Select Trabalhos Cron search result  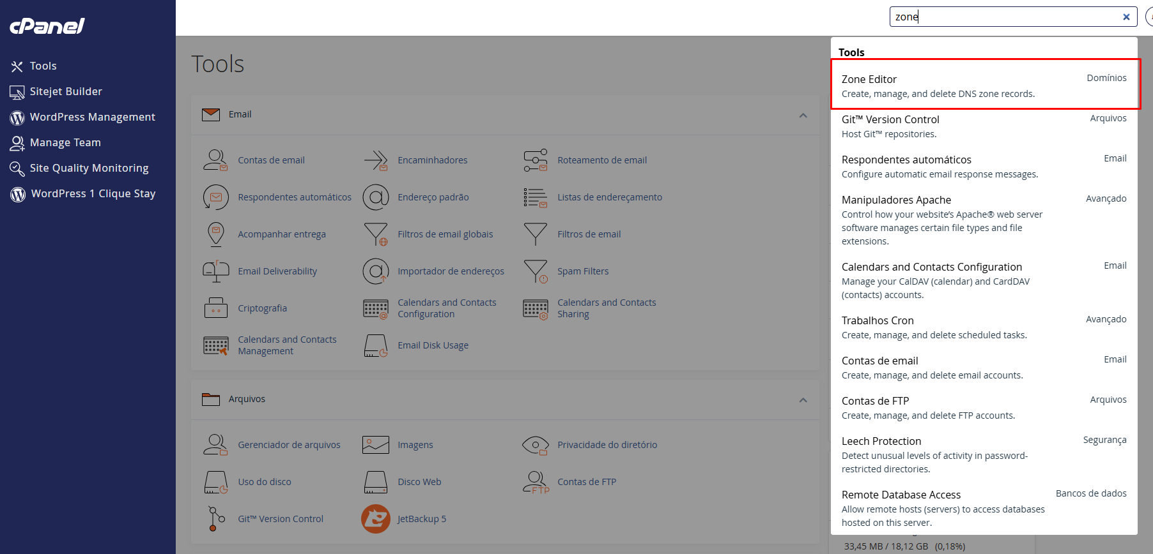984,327
